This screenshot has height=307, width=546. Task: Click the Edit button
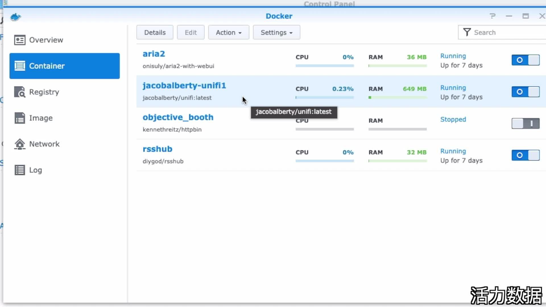pyautogui.click(x=191, y=32)
